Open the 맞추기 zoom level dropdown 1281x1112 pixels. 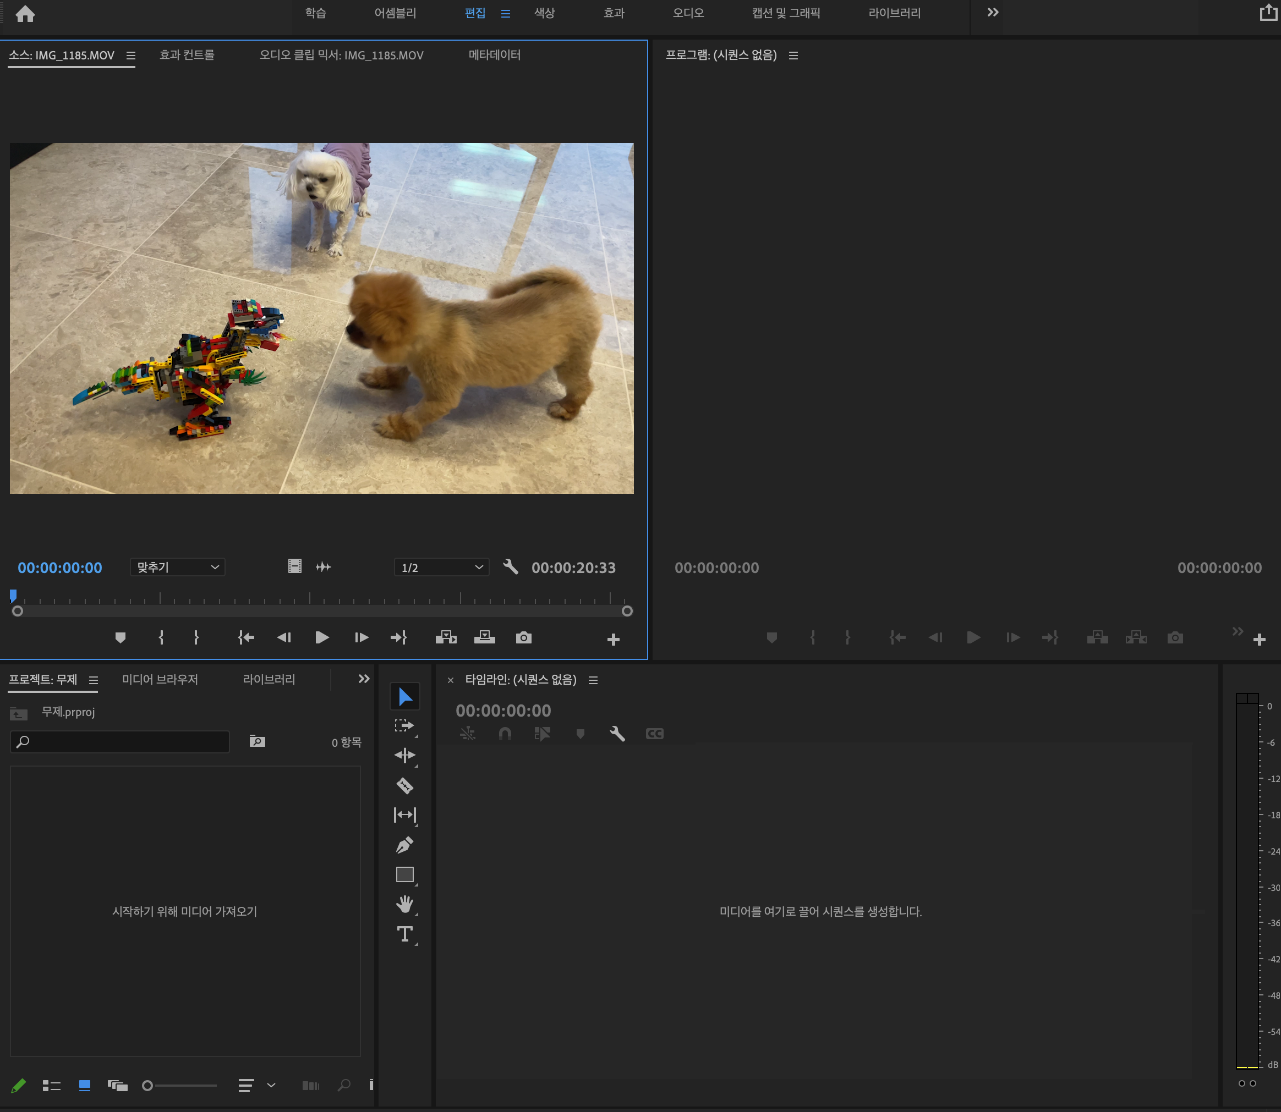[x=177, y=567]
